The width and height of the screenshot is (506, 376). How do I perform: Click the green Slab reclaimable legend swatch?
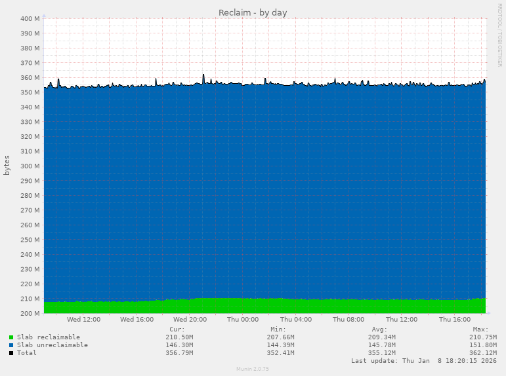point(11,337)
